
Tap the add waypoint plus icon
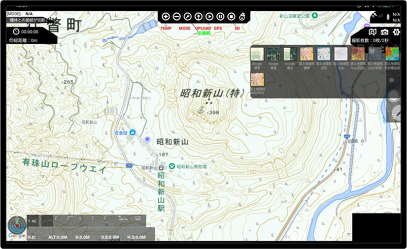[166, 17]
